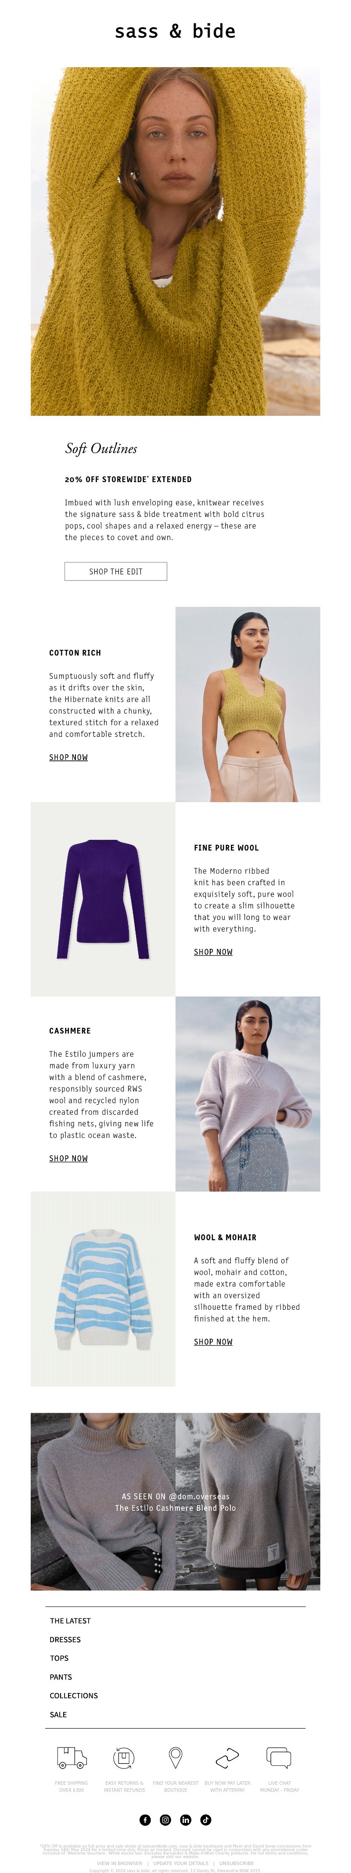Click the blue striped sweater product image
Viewport: 351px width, 1873px height.
(103, 1289)
